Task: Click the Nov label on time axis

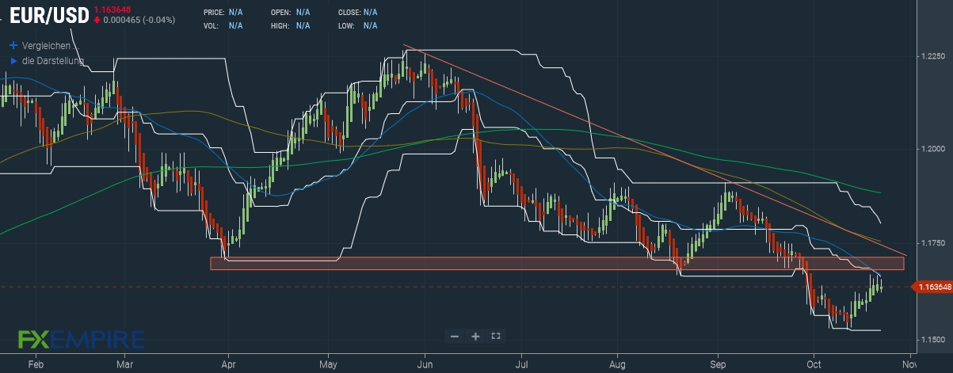Action: [x=909, y=365]
